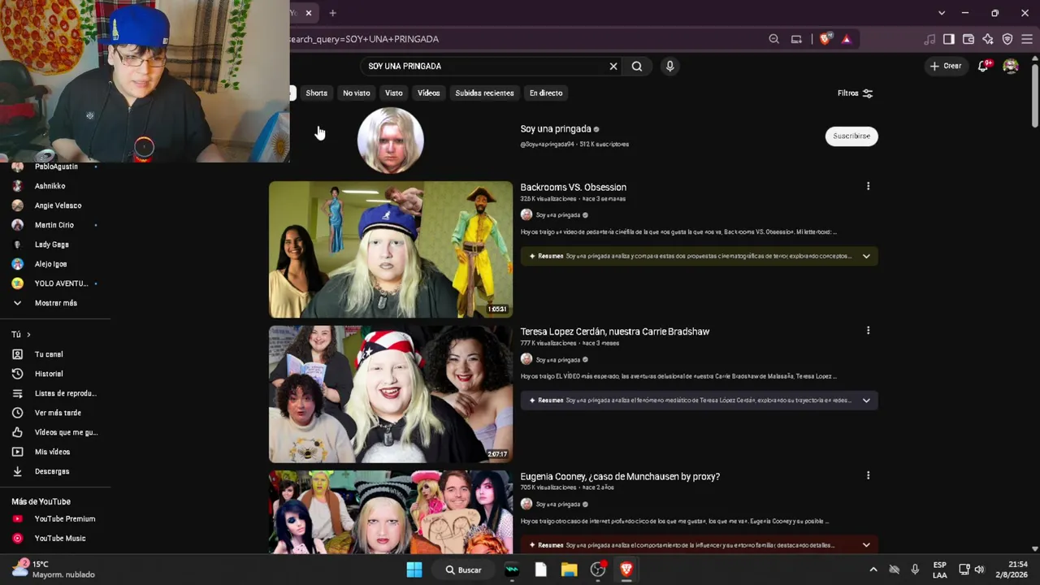Image resolution: width=1040 pixels, height=585 pixels.
Task: Open a new browser tab
Action: point(332,13)
